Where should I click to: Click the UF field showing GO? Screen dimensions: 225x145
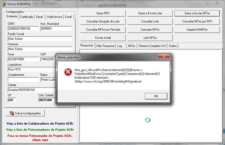(12, 100)
